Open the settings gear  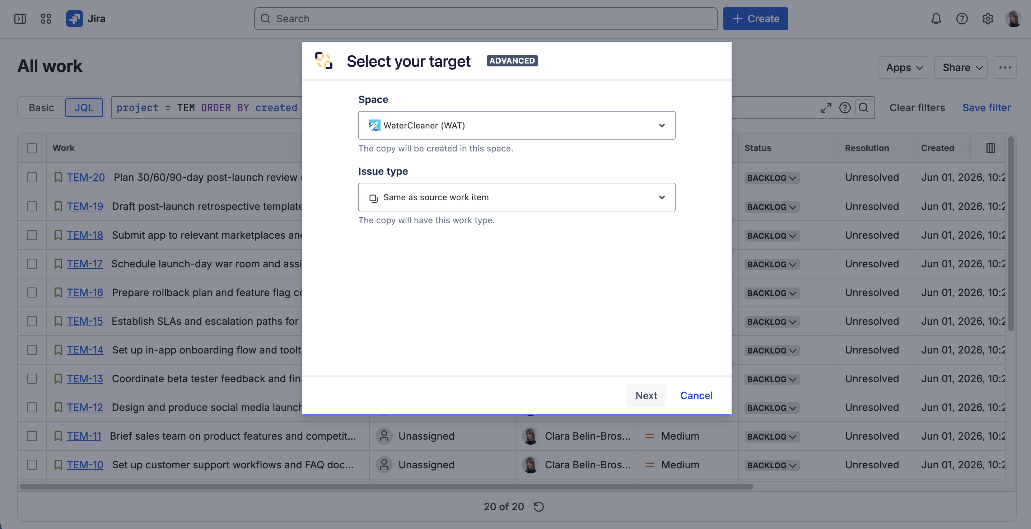[987, 19]
